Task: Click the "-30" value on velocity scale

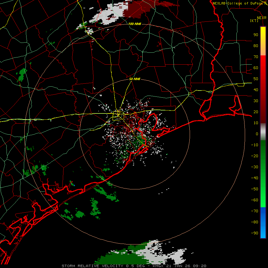Action: pos(255,167)
